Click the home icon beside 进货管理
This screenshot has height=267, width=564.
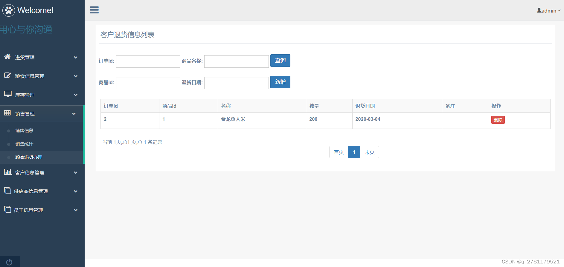point(7,57)
